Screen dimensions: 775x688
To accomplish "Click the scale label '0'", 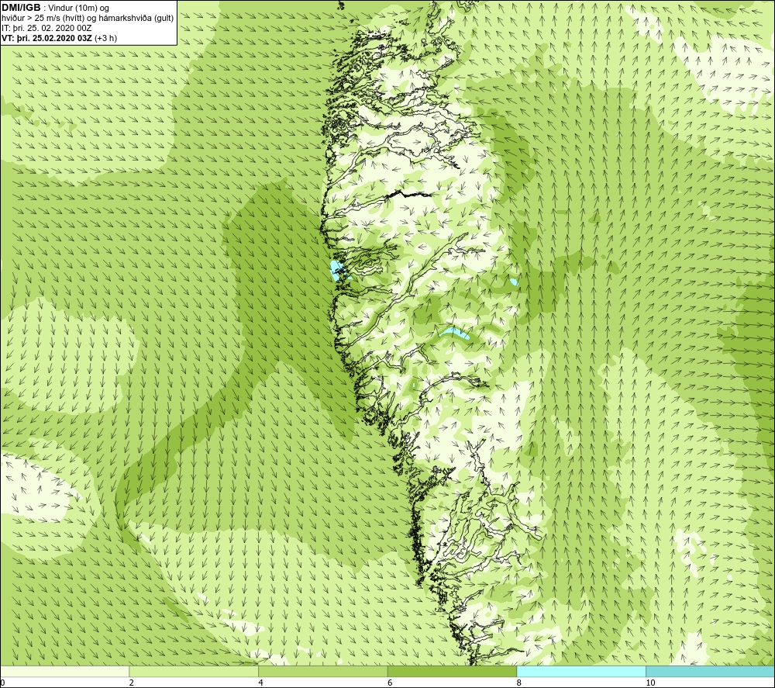I will (x=2, y=683).
